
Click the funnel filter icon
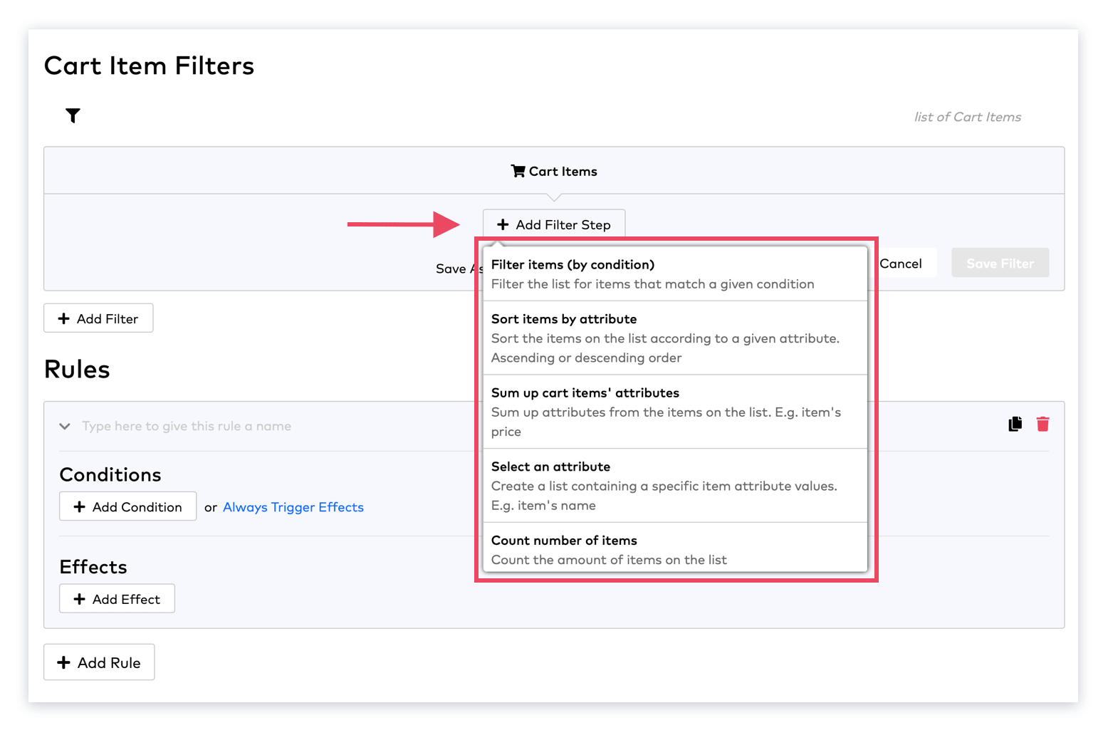[73, 115]
